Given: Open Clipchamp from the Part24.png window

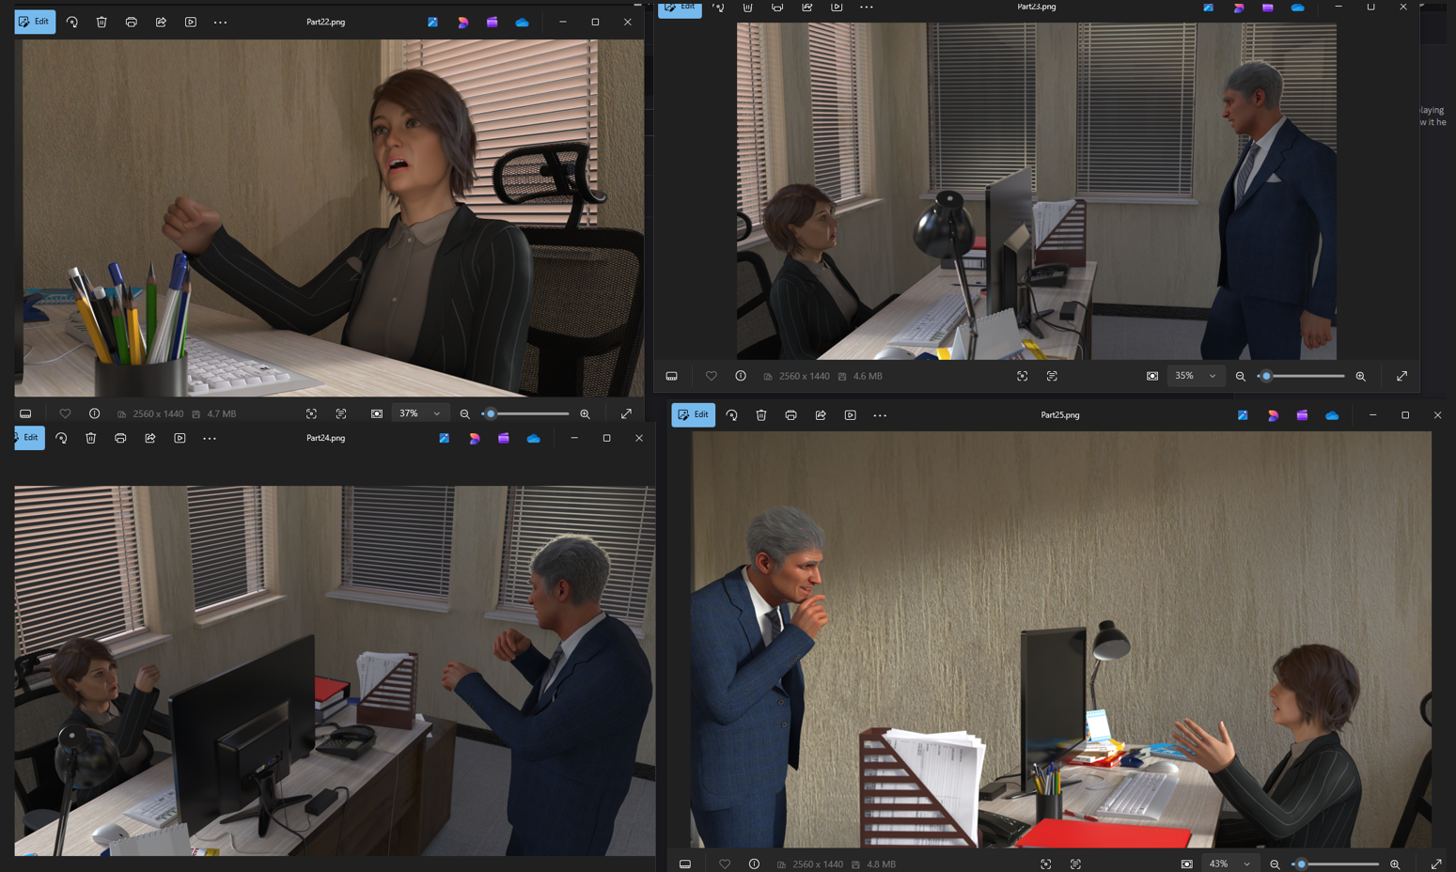Looking at the screenshot, I should (504, 438).
